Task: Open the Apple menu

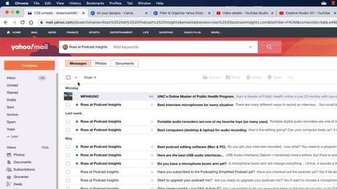Action: pos(7,3)
